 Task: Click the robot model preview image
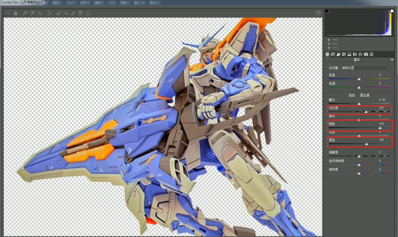(x=163, y=127)
